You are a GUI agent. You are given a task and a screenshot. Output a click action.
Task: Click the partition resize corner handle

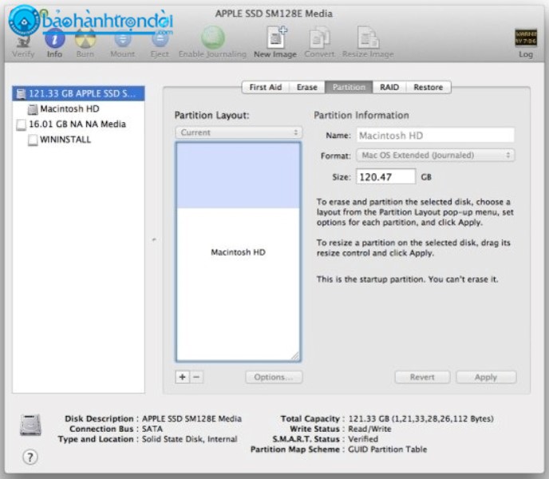point(295,356)
